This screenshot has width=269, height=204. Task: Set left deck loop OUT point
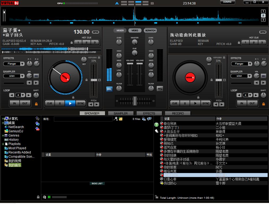[x=25, y=103]
